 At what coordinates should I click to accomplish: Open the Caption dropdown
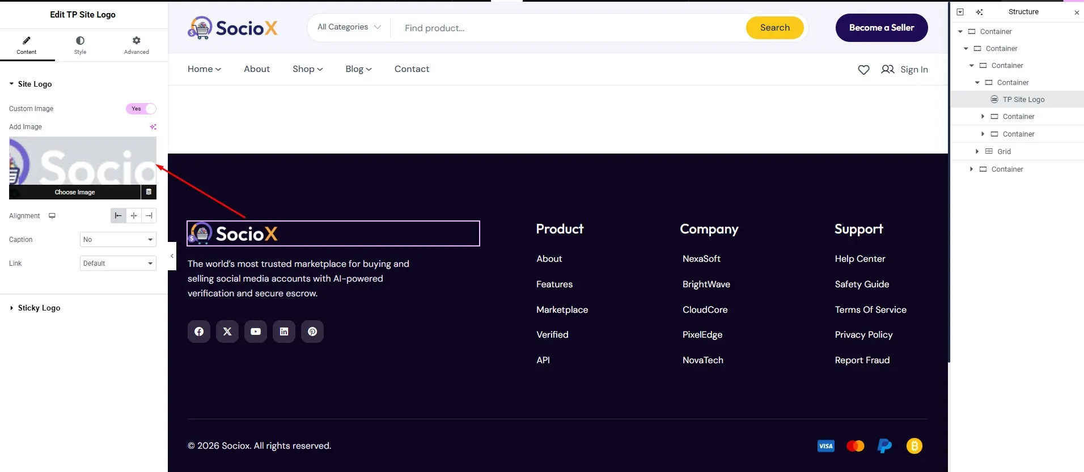coord(118,240)
